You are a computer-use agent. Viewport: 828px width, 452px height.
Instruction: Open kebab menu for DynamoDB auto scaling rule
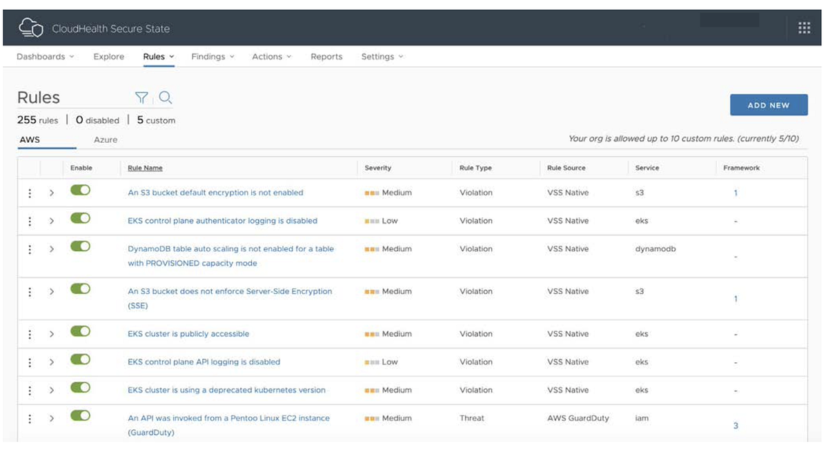(x=30, y=250)
